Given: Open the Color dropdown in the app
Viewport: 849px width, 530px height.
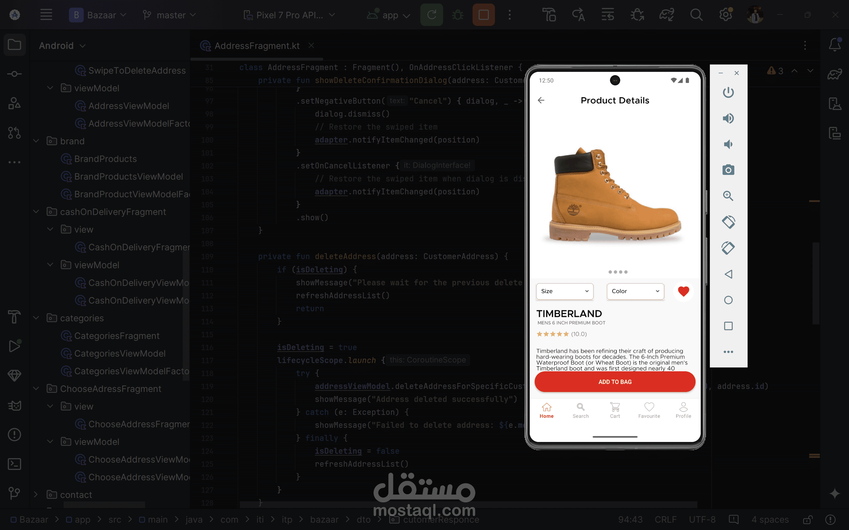Looking at the screenshot, I should coord(635,291).
